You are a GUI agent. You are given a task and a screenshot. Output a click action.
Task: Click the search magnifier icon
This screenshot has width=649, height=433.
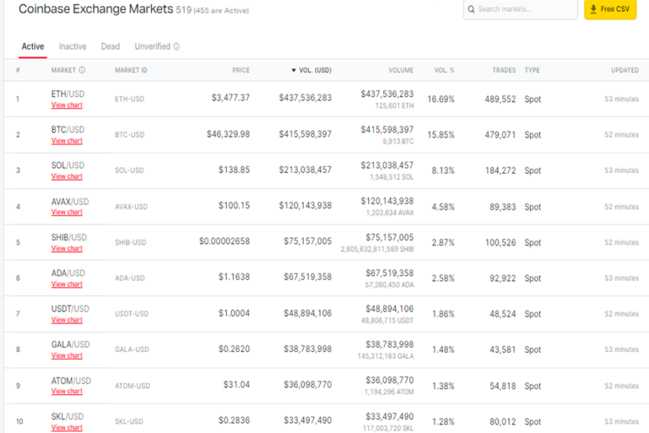tap(471, 9)
